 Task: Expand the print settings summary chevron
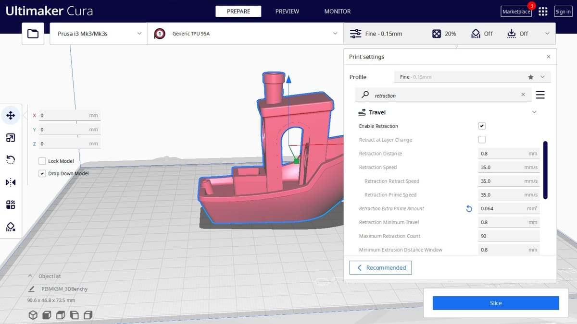click(x=547, y=34)
